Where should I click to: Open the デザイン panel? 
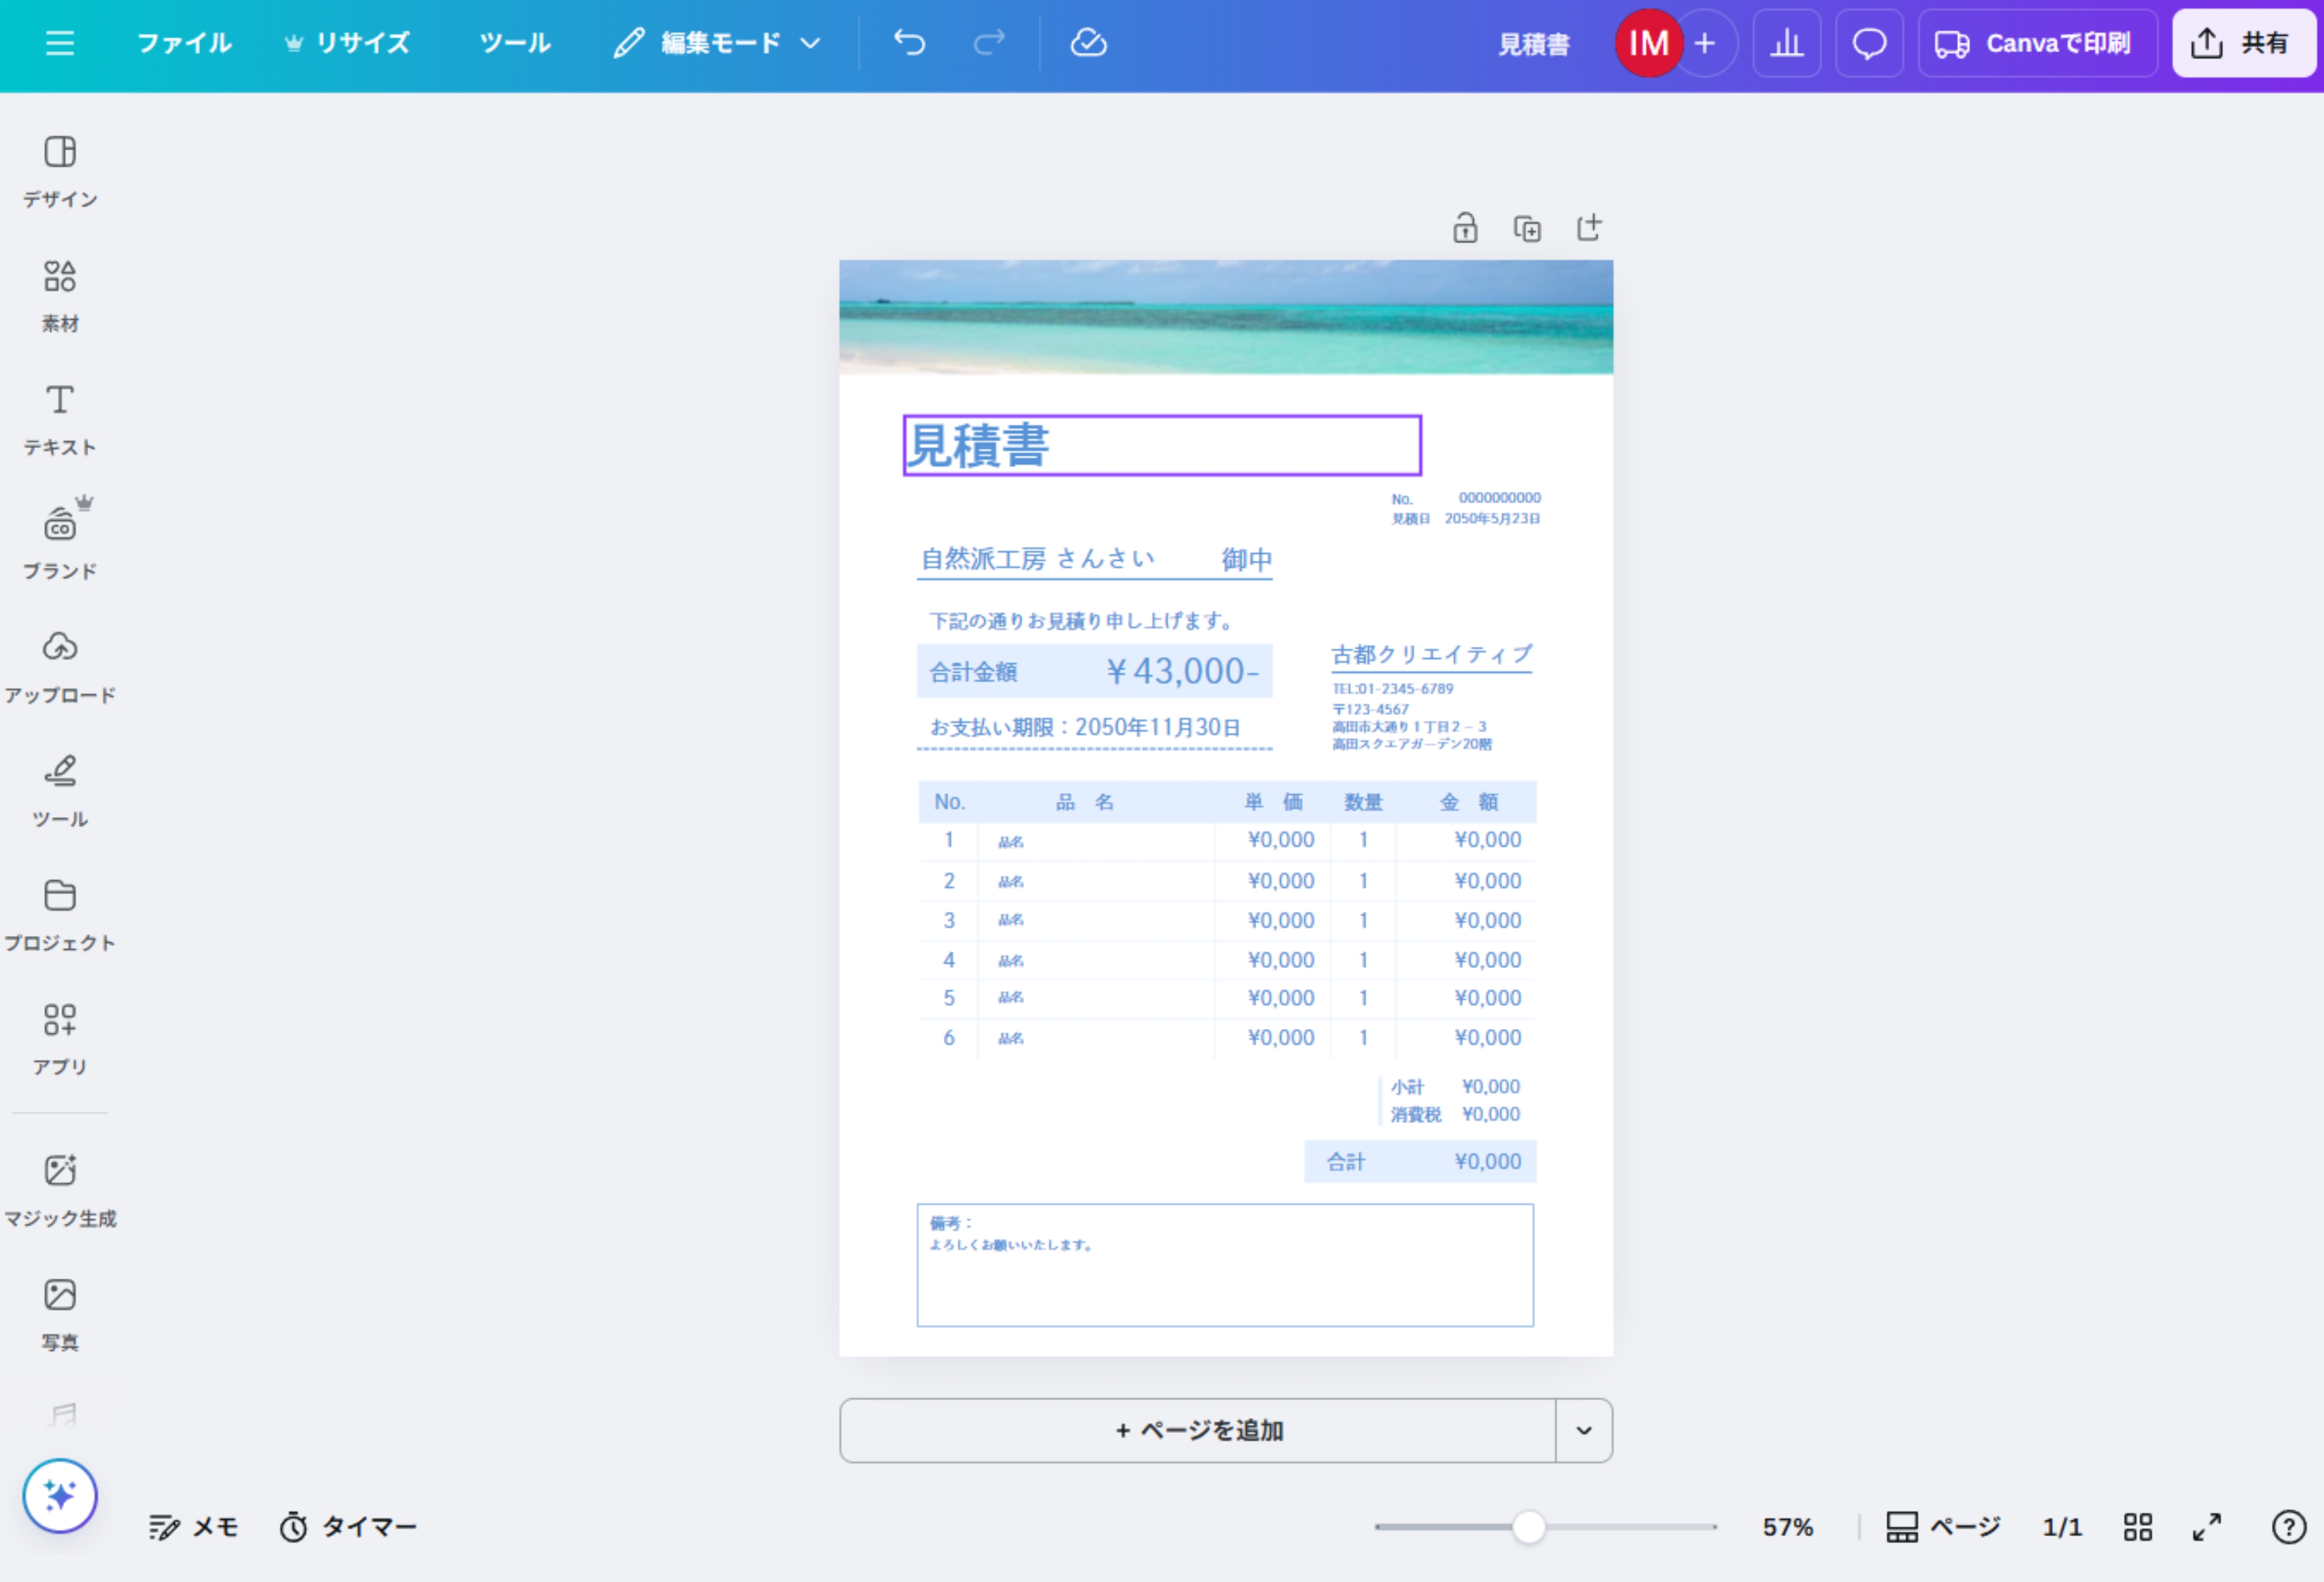click(60, 171)
